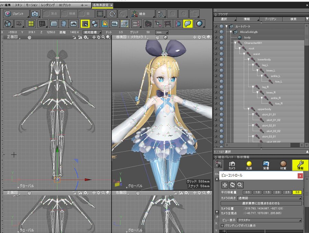Open the カメラ palette icon
Screen dimensions: 309x233
tap(232, 165)
